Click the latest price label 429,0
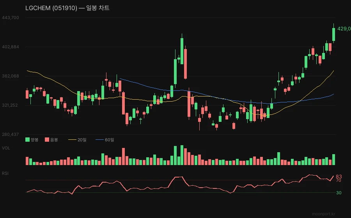 click(344, 29)
